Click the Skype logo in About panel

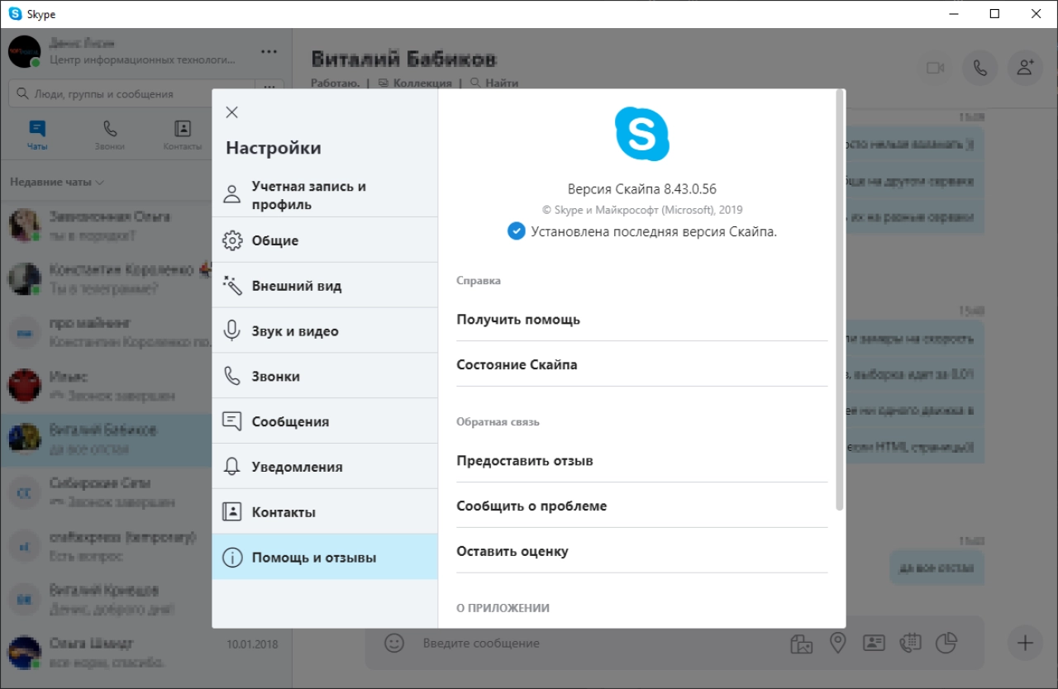[x=641, y=134]
